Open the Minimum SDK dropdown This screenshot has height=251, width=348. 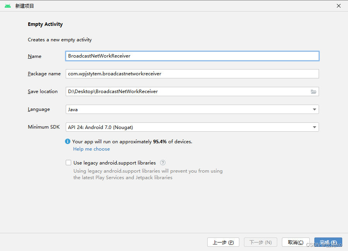(192, 127)
